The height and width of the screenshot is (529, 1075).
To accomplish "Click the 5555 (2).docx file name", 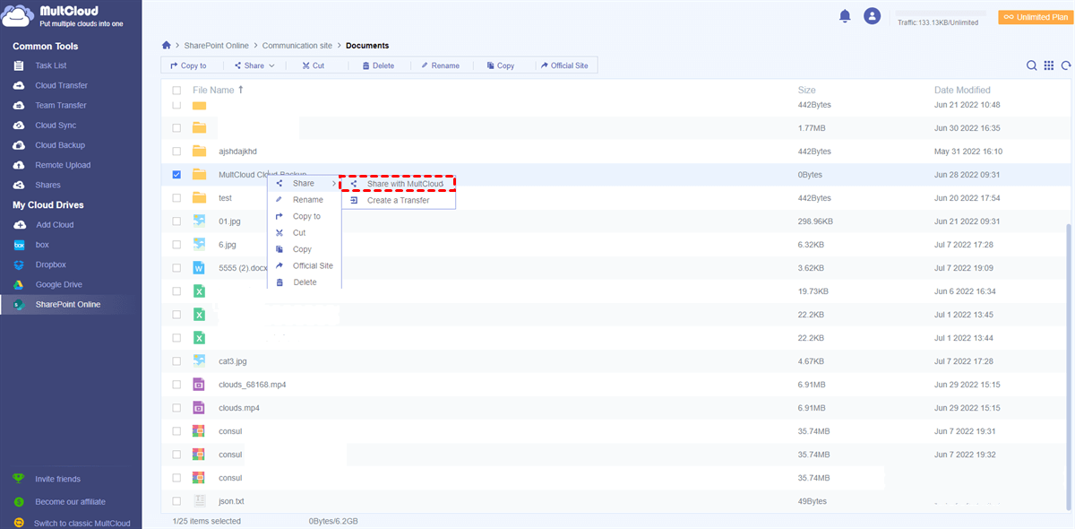I will [x=242, y=268].
